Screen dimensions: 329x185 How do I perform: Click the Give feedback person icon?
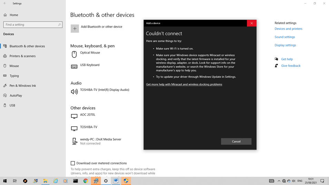click(276, 65)
